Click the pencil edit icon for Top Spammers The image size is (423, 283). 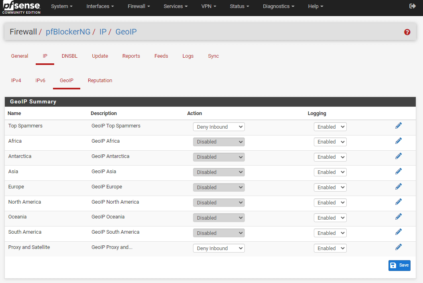398,126
